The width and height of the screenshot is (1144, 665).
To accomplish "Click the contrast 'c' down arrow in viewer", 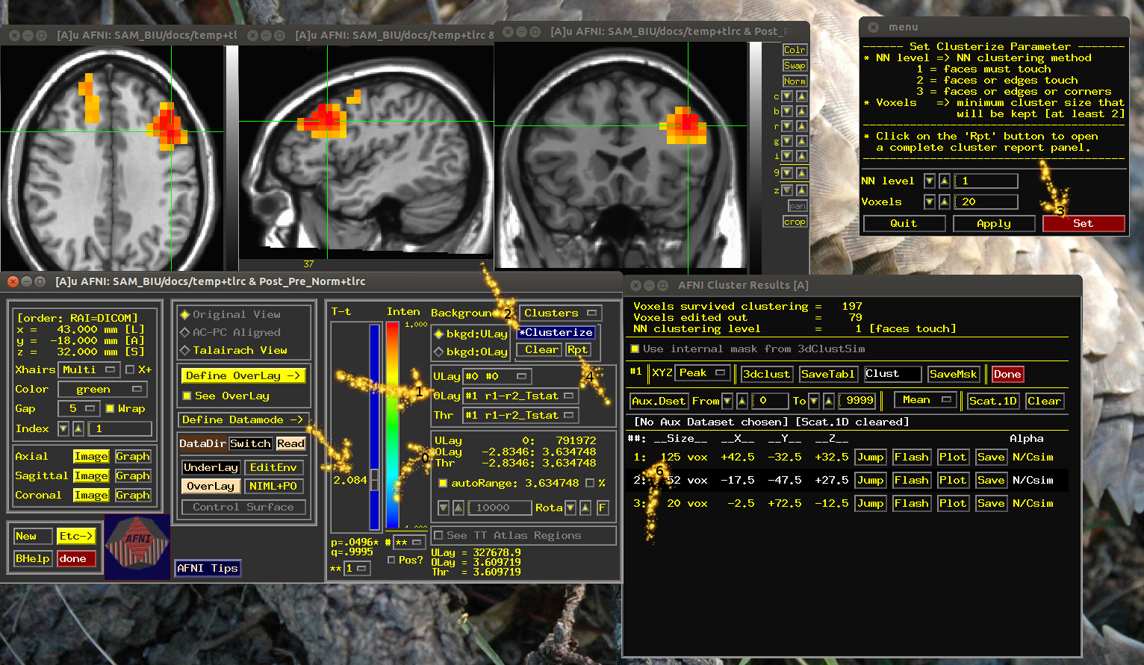I will (787, 96).
